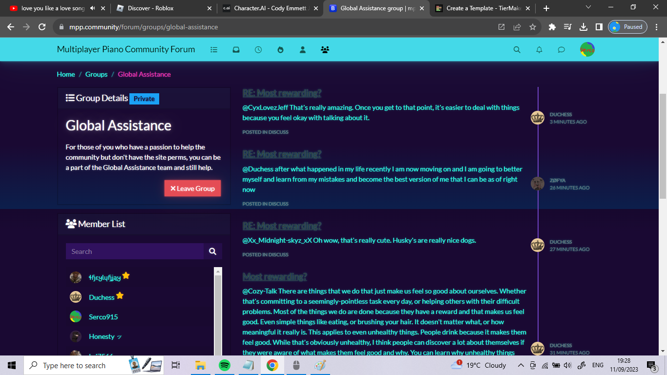Show hidden system tray icons chevron

click(521, 365)
